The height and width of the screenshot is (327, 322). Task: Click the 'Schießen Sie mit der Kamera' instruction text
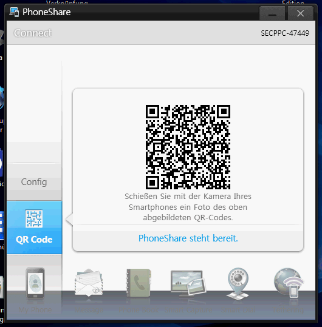(188, 207)
